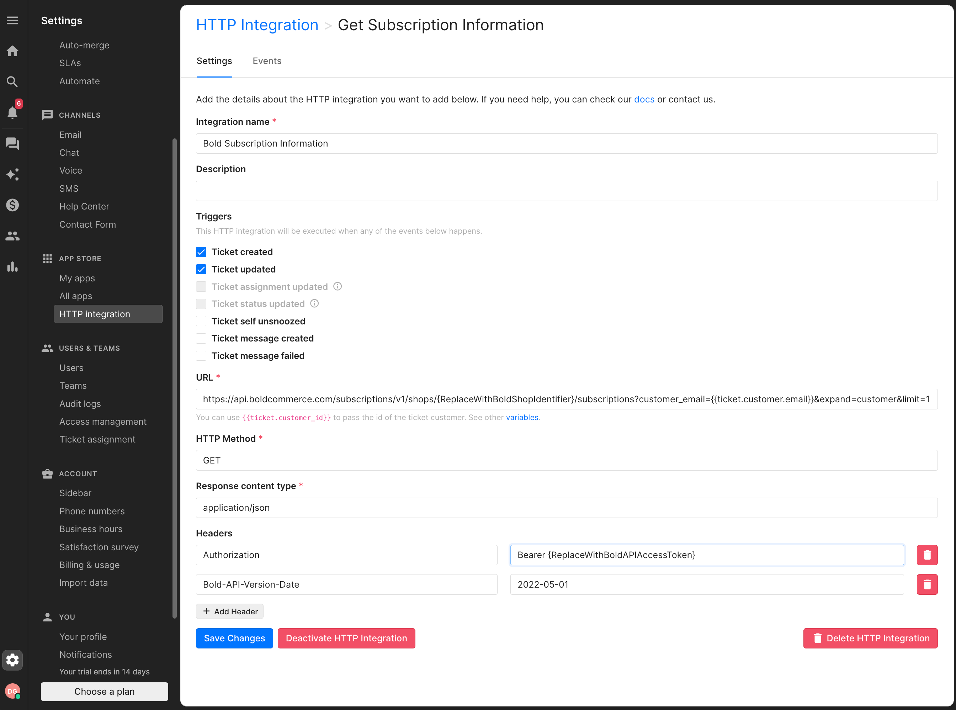Open Email channel settings
The image size is (956, 710).
[70, 135]
